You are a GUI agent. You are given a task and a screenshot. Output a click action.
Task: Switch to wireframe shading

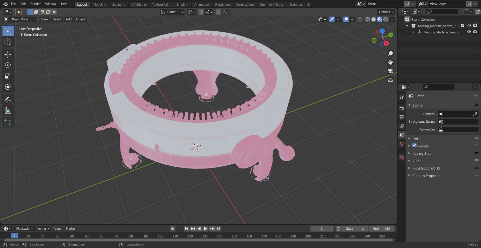[368, 19]
